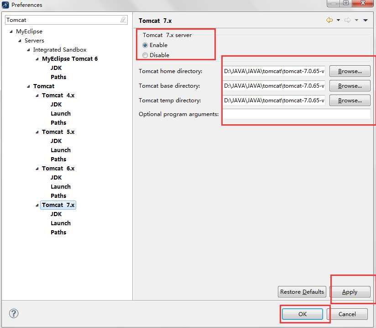Open Paths under Tomcat 7.x
The width and height of the screenshot is (376, 328).
[58, 233]
